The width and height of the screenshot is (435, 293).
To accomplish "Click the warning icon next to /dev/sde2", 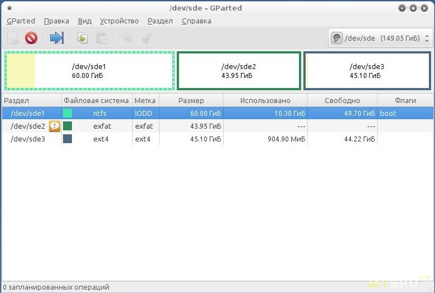I will point(55,126).
